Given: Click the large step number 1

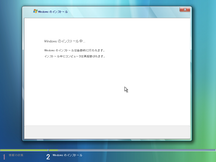Looking at the screenshot, I should coord(4,157).
